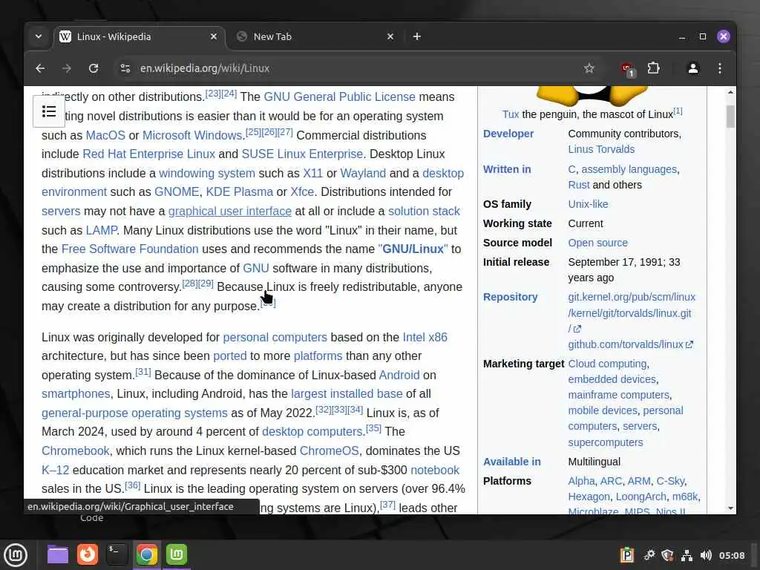The image size is (760, 570).
Task: Follow the solution stack link
Action: point(424,212)
